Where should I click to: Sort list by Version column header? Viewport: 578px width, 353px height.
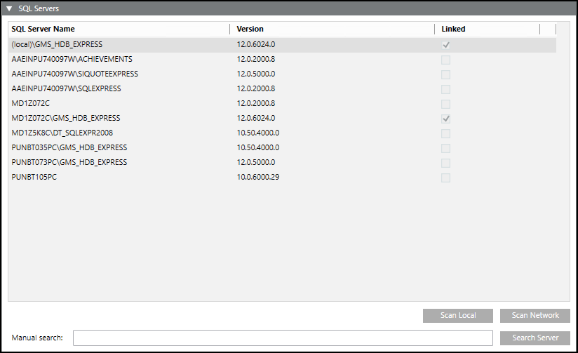[x=250, y=29]
